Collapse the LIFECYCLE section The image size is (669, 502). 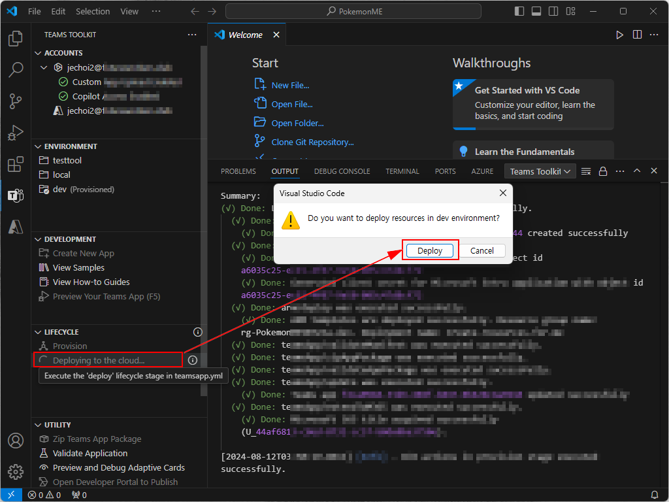click(38, 332)
